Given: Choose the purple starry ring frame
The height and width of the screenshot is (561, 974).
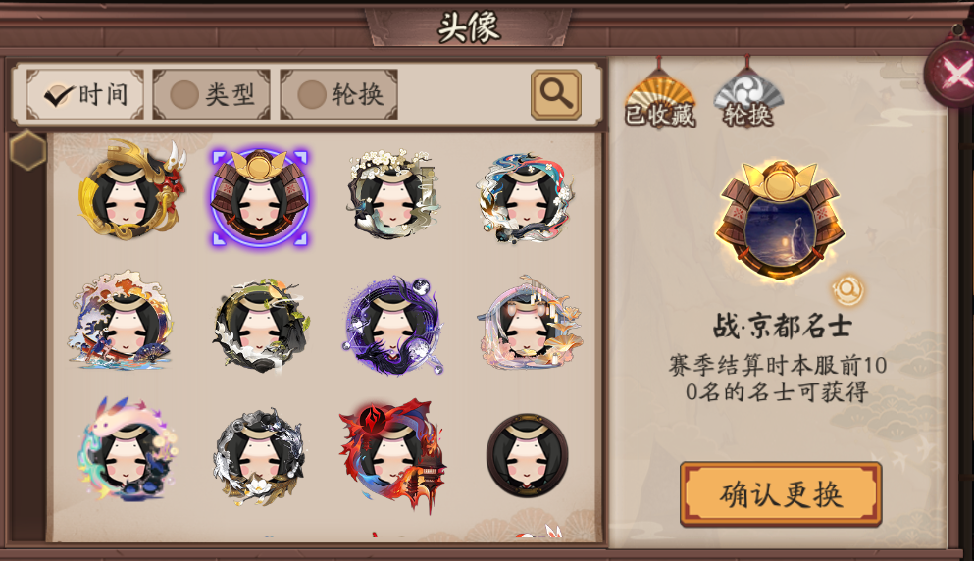Looking at the screenshot, I should [394, 326].
